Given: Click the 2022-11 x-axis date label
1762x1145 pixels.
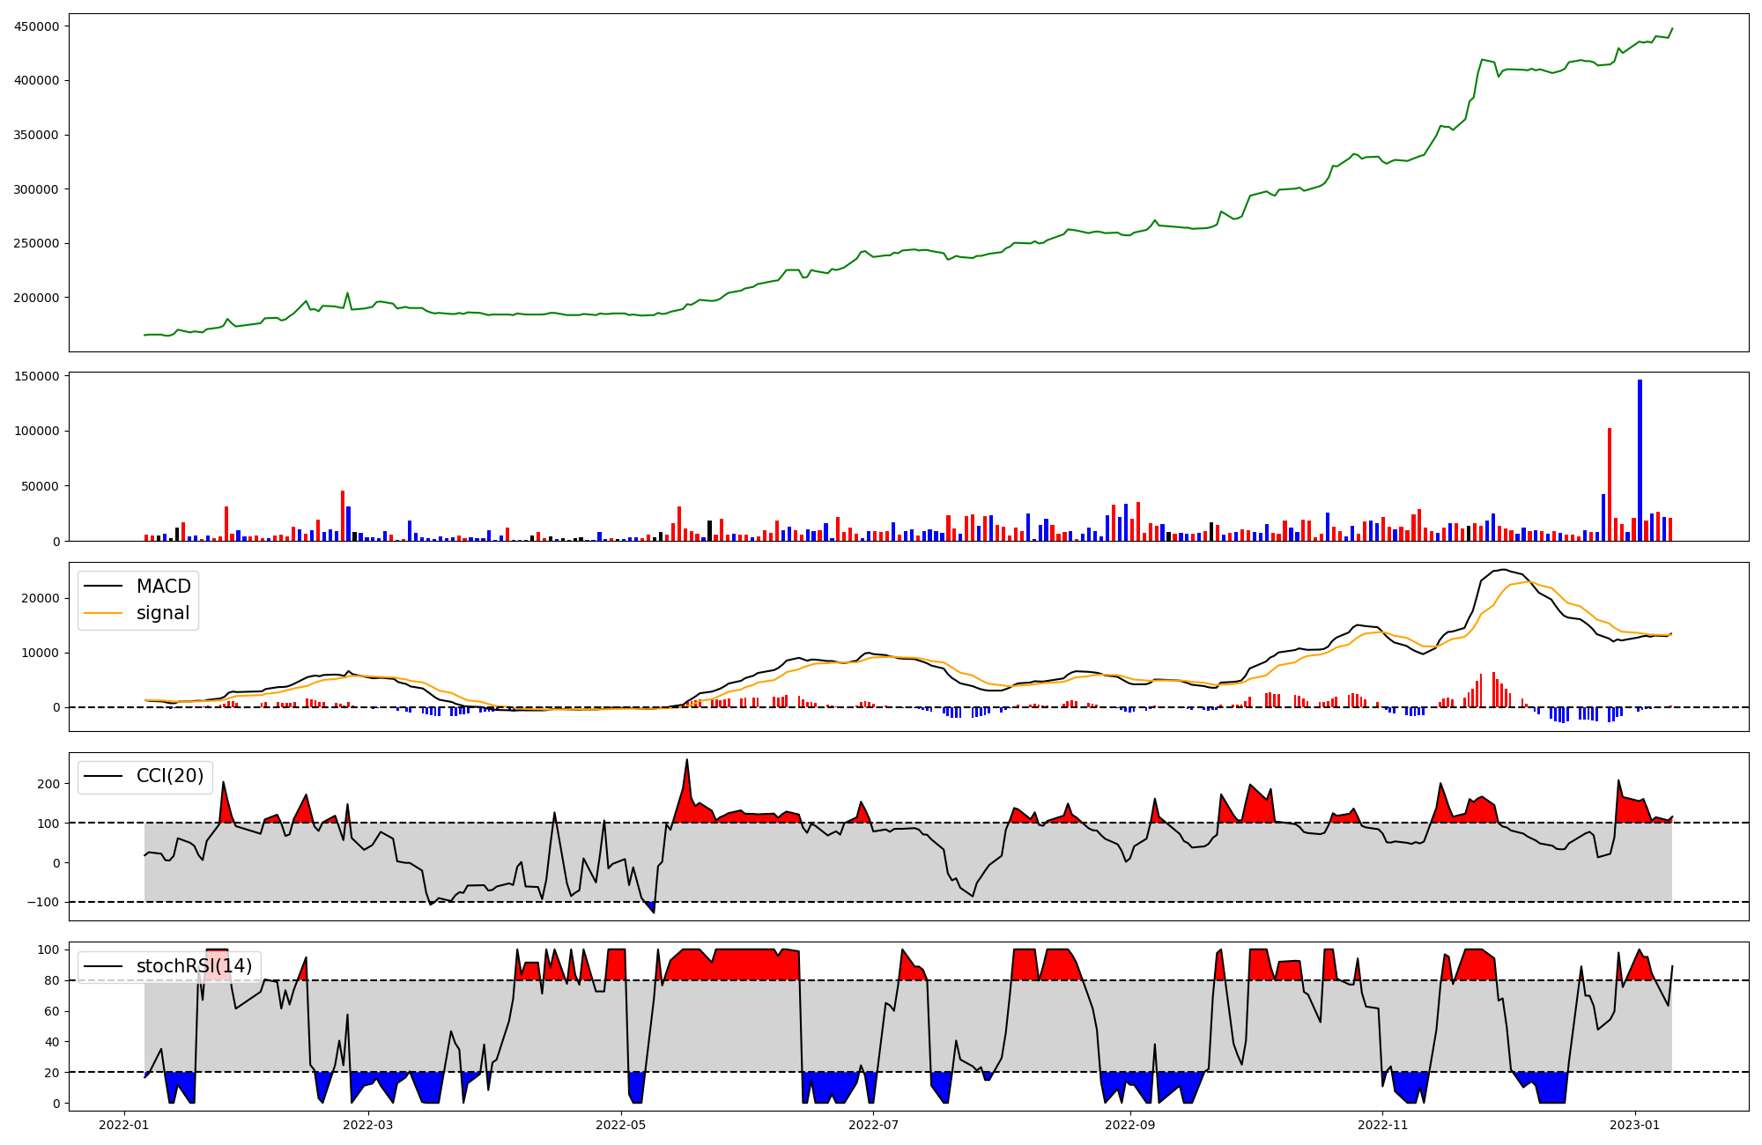Looking at the screenshot, I should pos(1382,1125).
